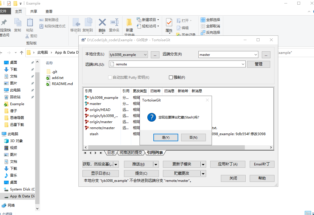Open 3D 对象 in navigation pane
The height and width of the screenshot is (215, 314).
13,141
